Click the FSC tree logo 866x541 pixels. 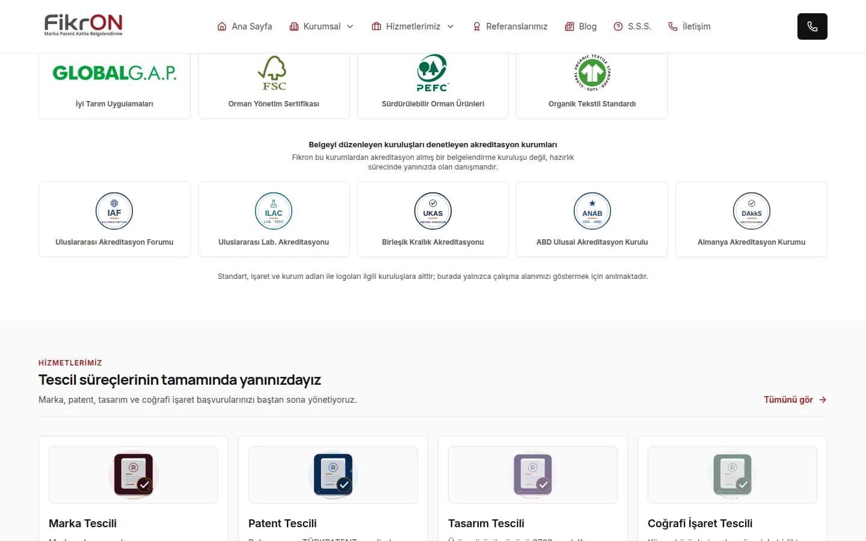(274, 73)
